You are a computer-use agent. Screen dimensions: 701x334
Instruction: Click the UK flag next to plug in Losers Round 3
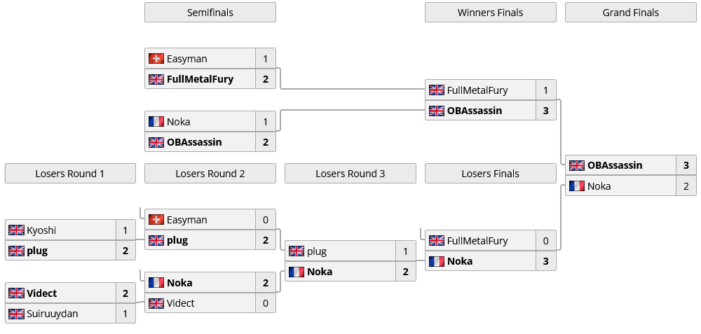(297, 251)
